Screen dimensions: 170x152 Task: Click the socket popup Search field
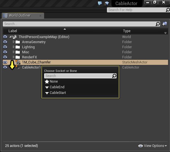pos(78,76)
